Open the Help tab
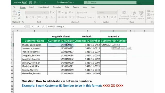 (x=93, y=7)
